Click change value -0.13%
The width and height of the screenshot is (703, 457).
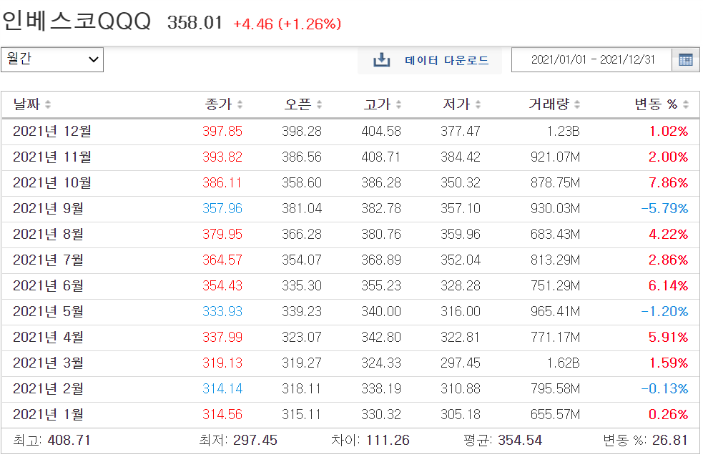[664, 389]
